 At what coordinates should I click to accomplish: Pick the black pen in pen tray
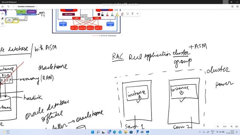point(102,14)
